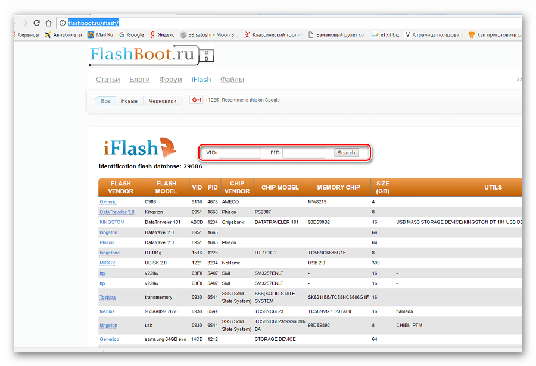The height and width of the screenshot is (366, 536).
Task: Open the Google bookmark
Action: (132, 35)
